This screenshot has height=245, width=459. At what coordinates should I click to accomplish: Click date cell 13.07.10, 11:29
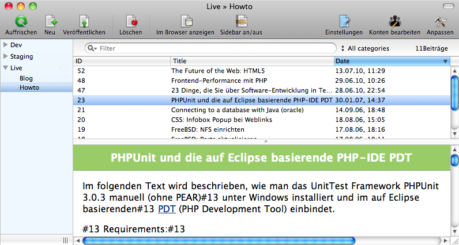pos(360,71)
